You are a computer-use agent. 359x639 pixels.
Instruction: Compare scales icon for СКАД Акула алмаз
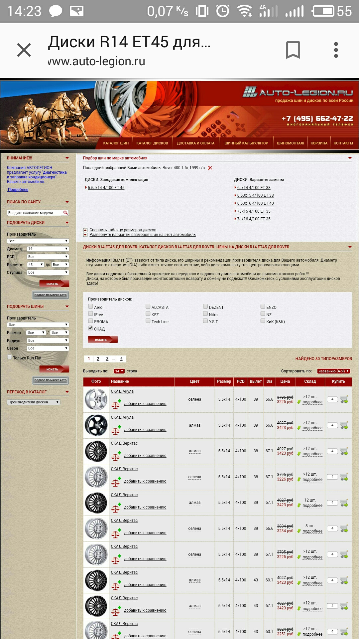pyautogui.click(x=116, y=430)
